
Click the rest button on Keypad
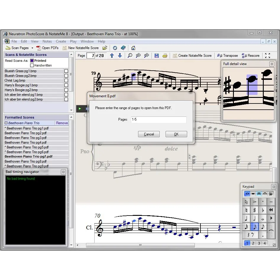point(250,235)
